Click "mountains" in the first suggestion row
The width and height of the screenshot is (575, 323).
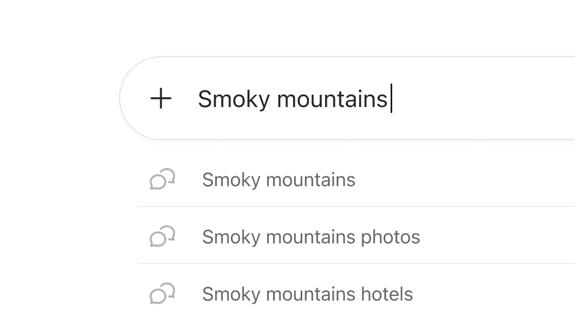coord(310,180)
